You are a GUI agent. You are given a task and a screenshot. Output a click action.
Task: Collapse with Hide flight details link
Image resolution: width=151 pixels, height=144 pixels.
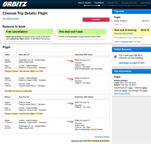[x=102, y=137]
